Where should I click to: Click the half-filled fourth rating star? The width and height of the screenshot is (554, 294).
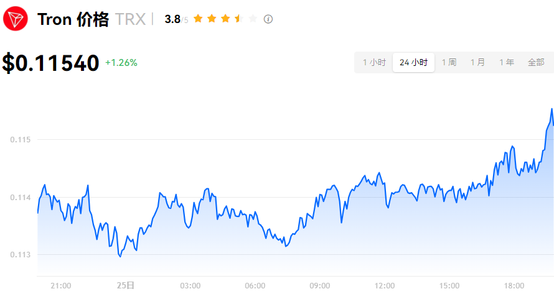click(x=238, y=19)
